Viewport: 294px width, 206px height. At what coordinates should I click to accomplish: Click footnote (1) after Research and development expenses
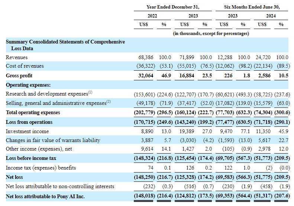coord(90,93)
